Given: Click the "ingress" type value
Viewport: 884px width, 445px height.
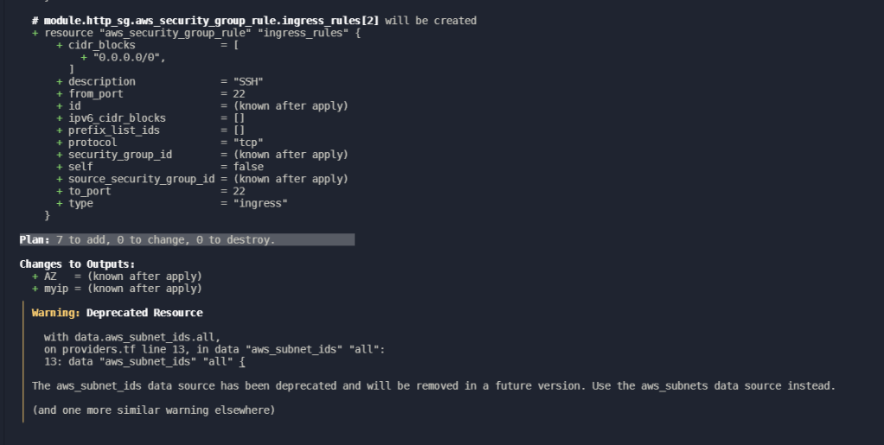Looking at the screenshot, I should click(x=259, y=203).
